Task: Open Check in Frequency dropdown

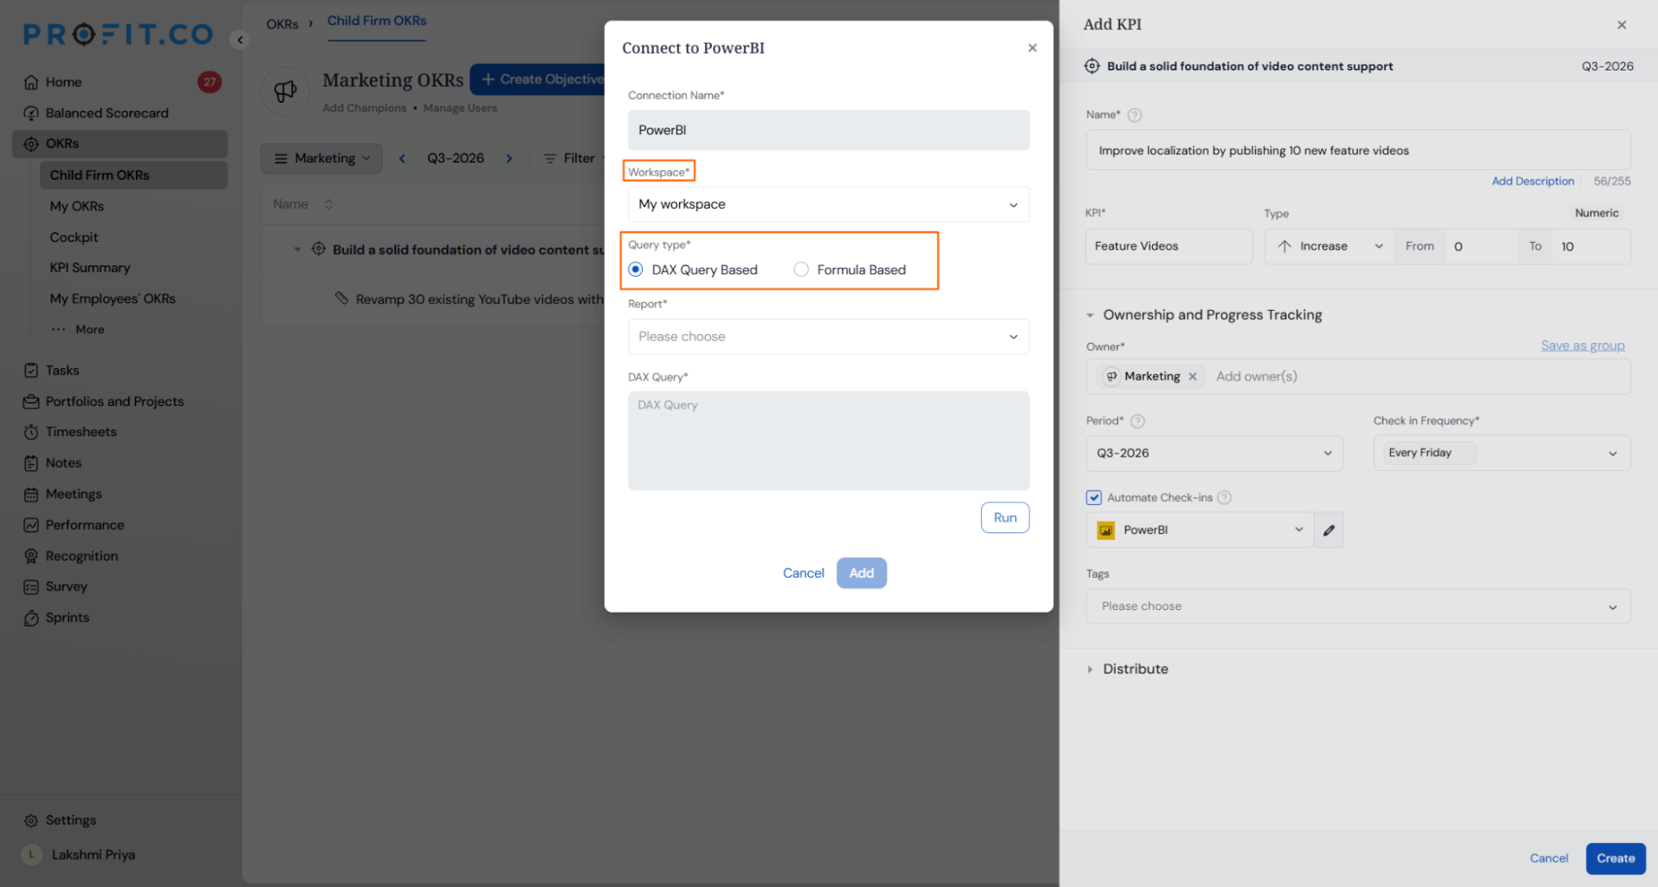Action: 1502,453
